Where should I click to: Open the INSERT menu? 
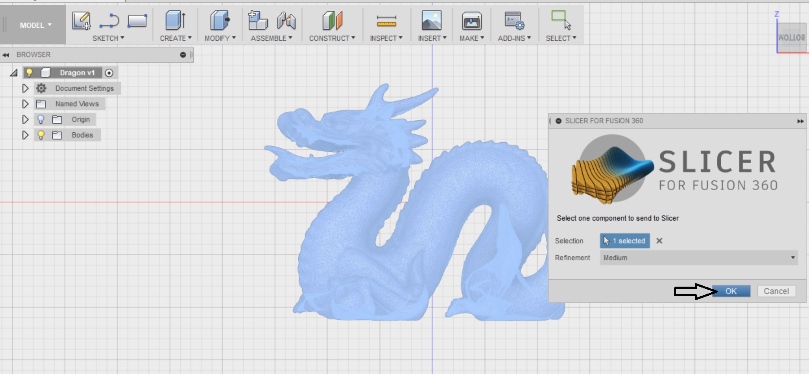(x=432, y=38)
